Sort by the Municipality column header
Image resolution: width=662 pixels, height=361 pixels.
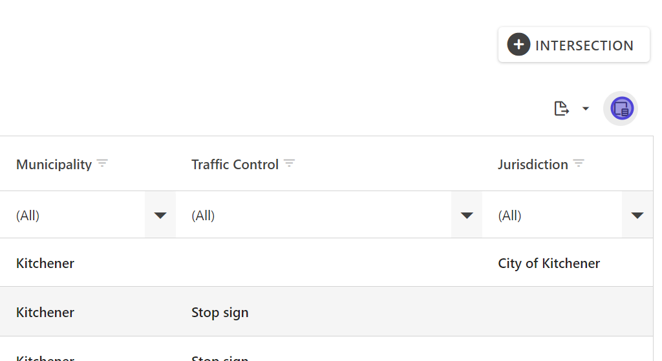pos(54,165)
